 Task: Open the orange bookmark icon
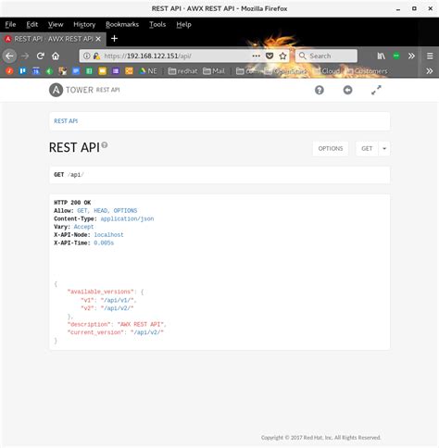click(x=129, y=71)
